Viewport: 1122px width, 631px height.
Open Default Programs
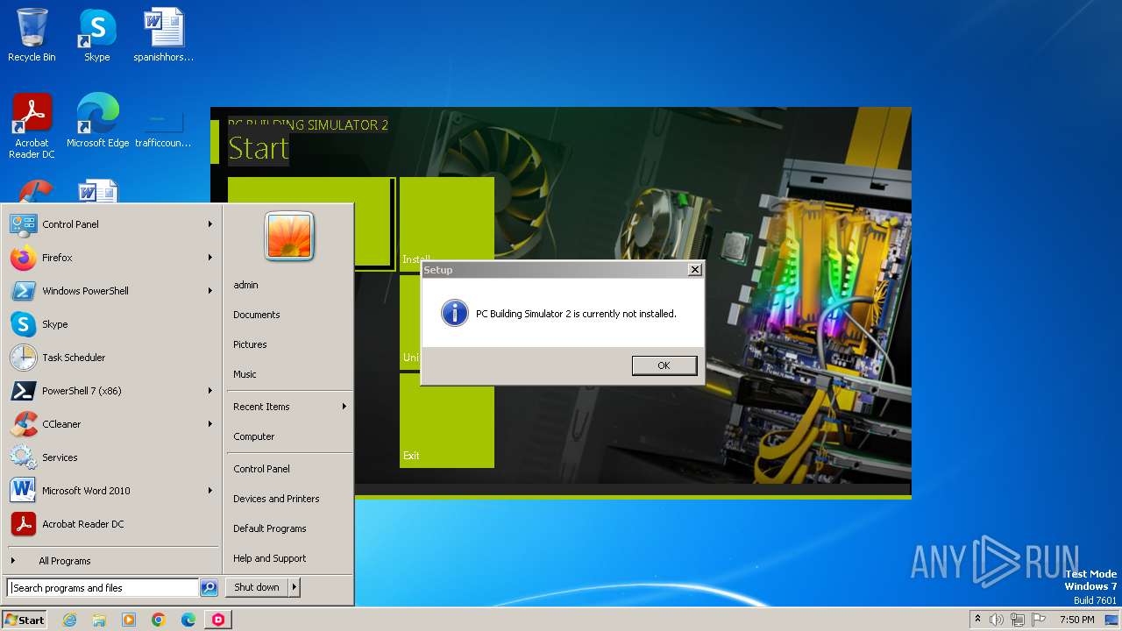tap(289, 528)
